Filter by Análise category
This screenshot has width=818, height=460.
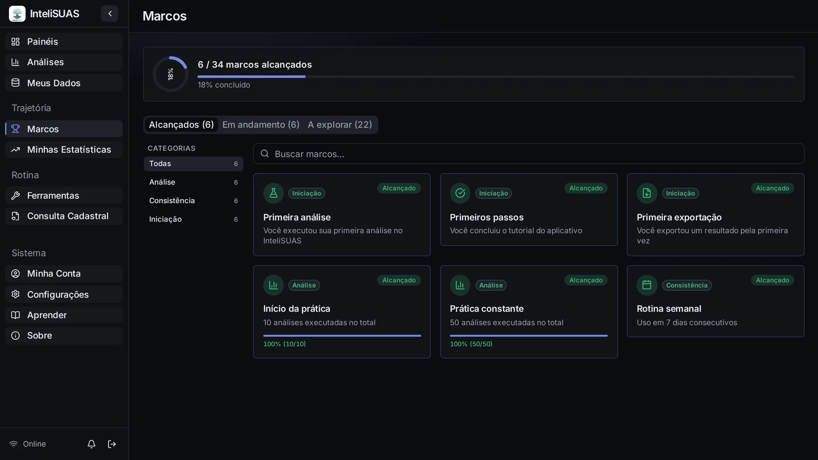coord(193,182)
